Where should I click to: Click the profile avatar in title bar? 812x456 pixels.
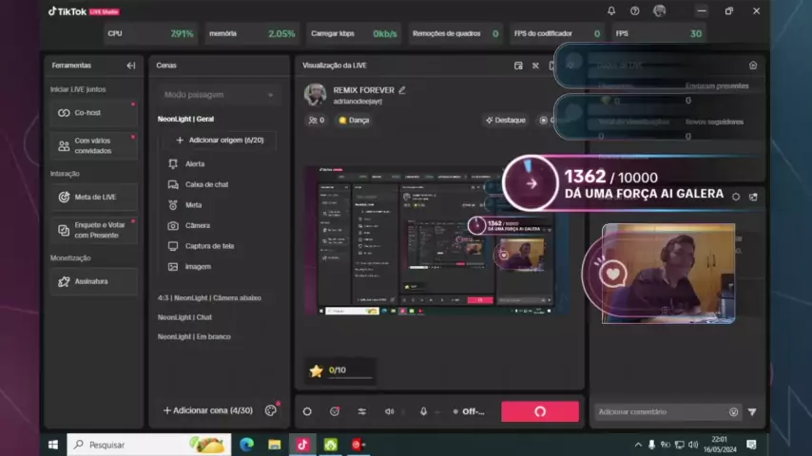pyautogui.click(x=660, y=11)
